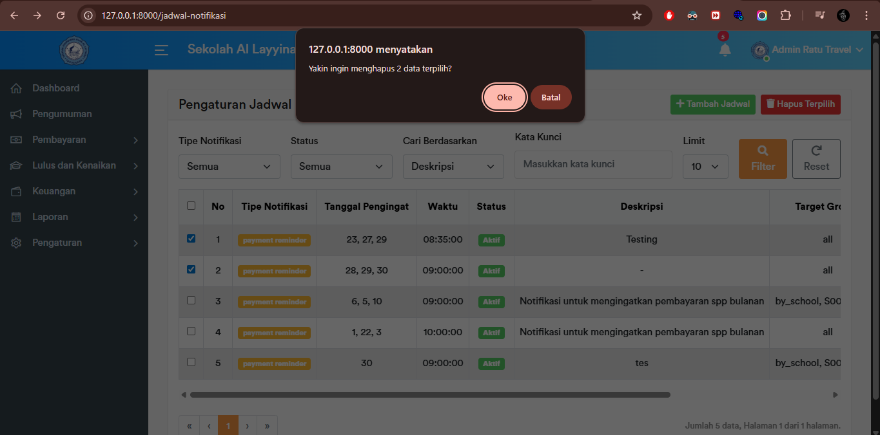Open the Laporan sidebar menu
This screenshot has width=880, height=435.
(x=17, y=217)
